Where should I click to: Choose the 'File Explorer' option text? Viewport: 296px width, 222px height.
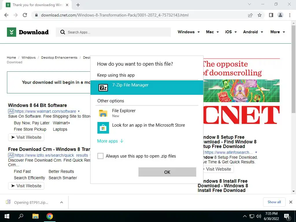pos(124,111)
